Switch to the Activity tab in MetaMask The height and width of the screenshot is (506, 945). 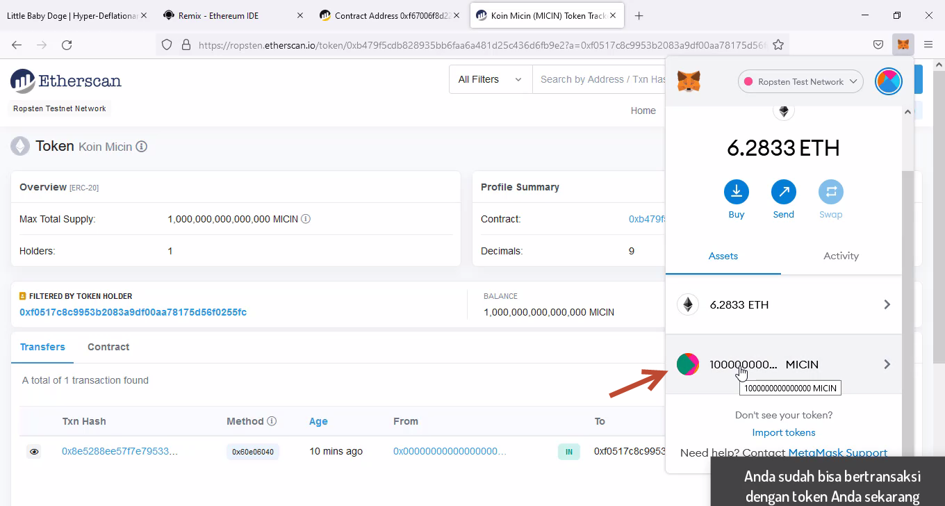841,256
